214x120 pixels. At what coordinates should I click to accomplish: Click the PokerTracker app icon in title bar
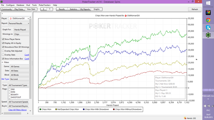point(2,2)
